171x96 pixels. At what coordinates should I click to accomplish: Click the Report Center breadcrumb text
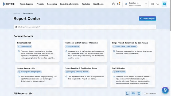(x=28, y=13)
